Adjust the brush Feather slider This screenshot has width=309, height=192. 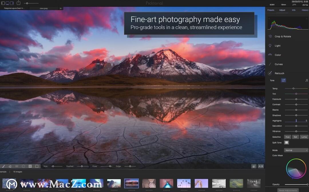(x=83, y=166)
